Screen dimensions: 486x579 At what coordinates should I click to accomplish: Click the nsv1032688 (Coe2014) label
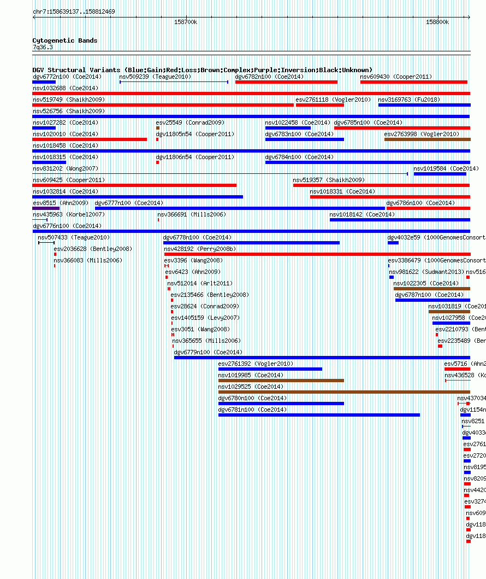[66, 88]
